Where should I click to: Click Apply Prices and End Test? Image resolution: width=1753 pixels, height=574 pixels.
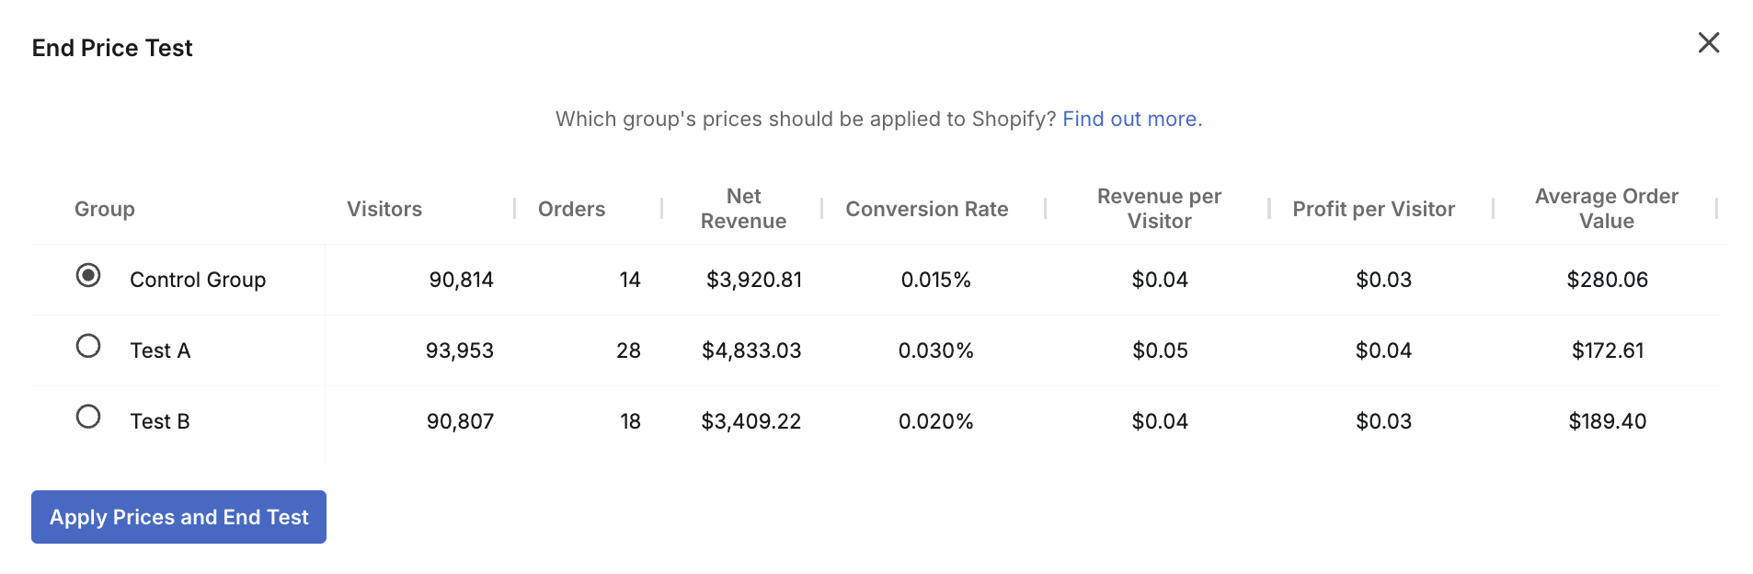click(x=178, y=517)
